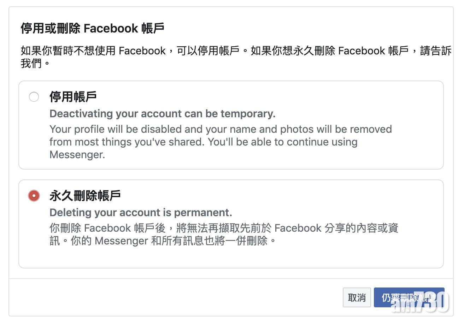This screenshot has height=320, width=458.
Task: Click the 停用或刪除 Facebook 帳戶 dialog heading
Action: point(92,28)
